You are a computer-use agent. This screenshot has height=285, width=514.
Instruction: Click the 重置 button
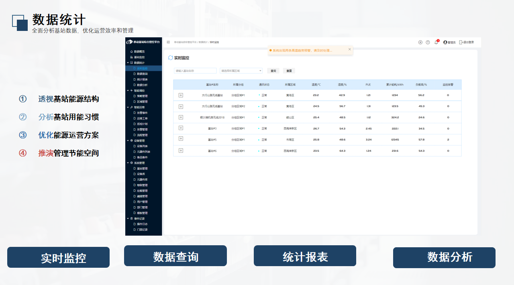pos(289,71)
